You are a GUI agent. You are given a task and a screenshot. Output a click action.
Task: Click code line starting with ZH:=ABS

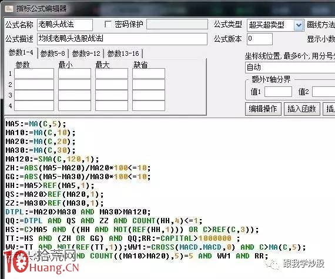(78, 168)
